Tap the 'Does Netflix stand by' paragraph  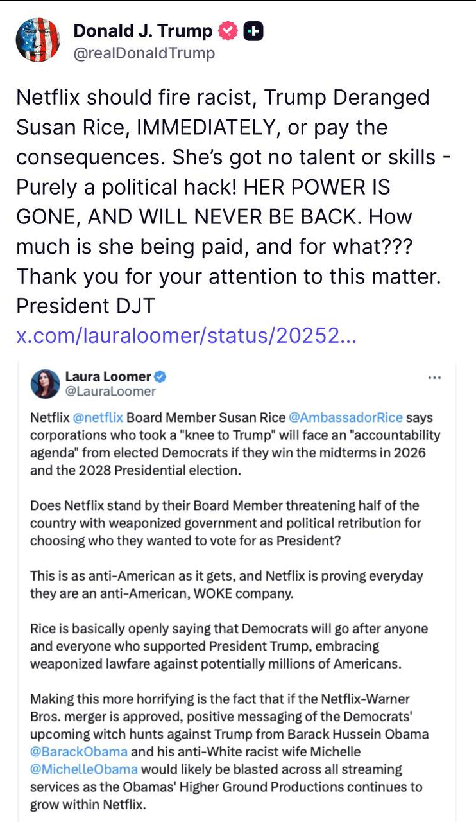coord(225,523)
